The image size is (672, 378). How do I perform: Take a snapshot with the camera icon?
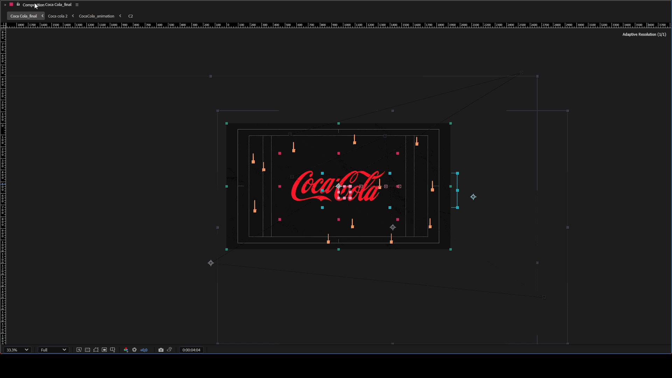pos(161,350)
